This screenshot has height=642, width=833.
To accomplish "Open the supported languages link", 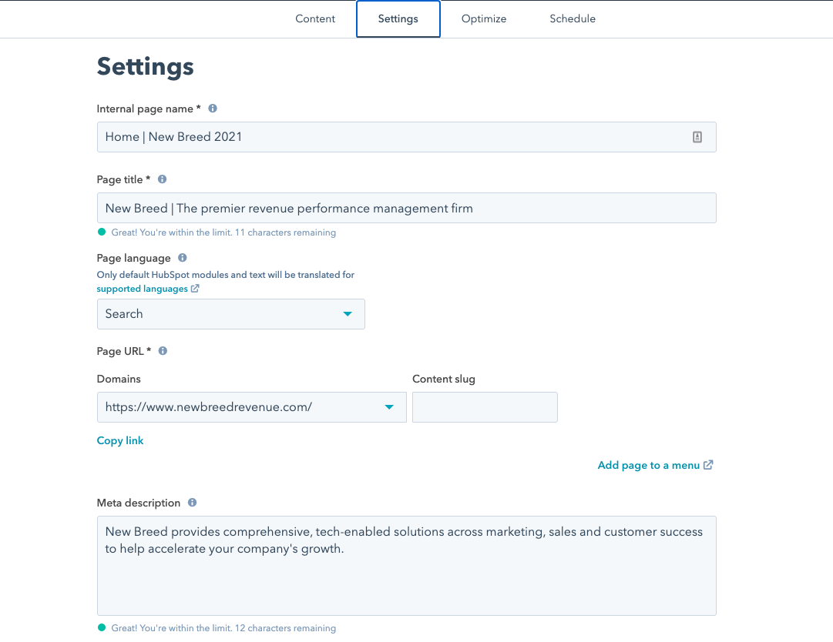I will pos(142,289).
